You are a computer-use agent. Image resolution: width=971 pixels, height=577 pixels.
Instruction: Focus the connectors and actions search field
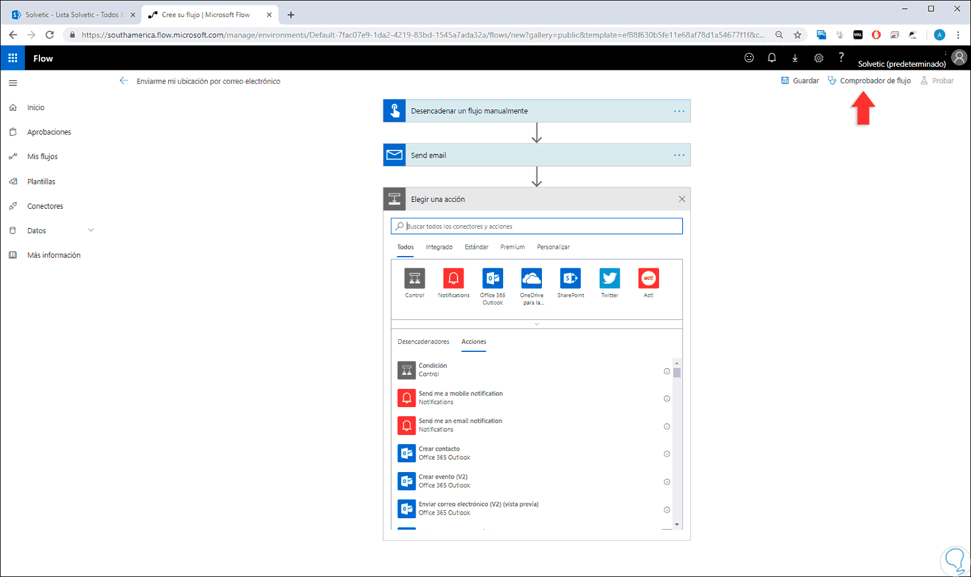click(x=536, y=226)
